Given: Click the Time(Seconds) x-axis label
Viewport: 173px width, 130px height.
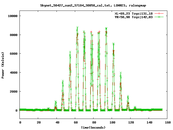Looking at the screenshot, I should click(x=93, y=128).
